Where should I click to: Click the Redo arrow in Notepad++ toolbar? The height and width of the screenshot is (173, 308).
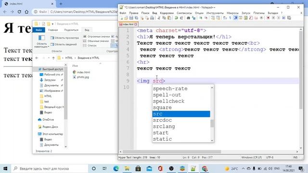point(181,18)
